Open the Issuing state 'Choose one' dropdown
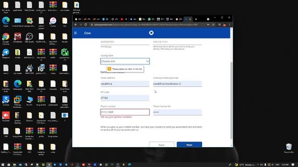298x167 pixels. [125, 61]
